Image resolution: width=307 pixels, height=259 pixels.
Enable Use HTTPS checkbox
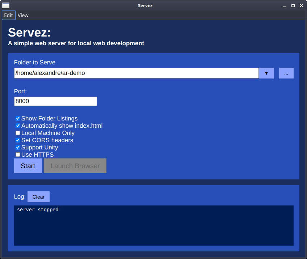tap(18, 154)
